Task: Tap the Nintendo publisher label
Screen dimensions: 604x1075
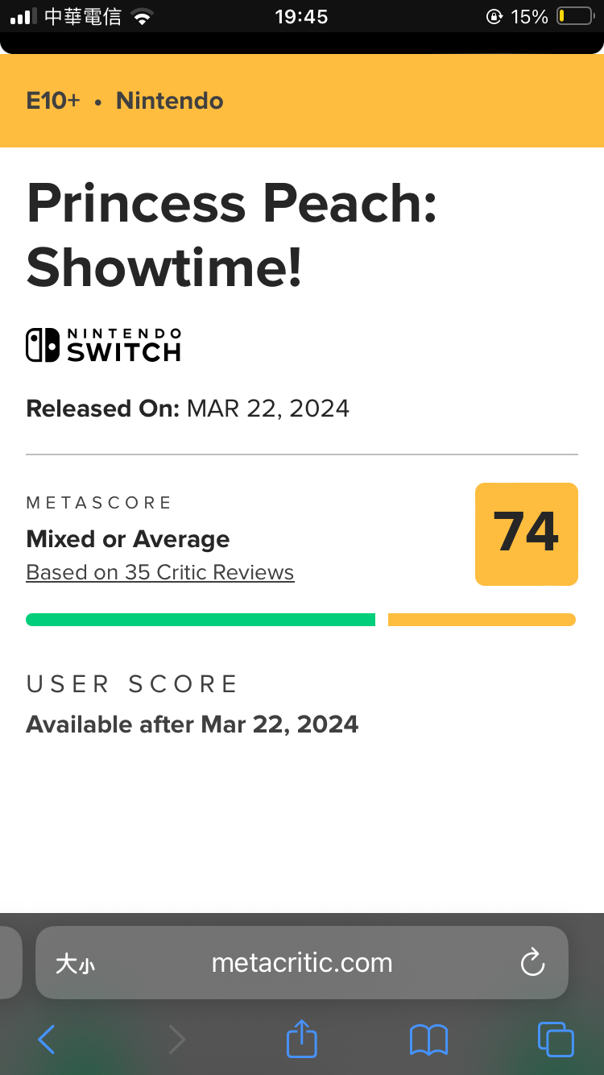Action: point(170,101)
